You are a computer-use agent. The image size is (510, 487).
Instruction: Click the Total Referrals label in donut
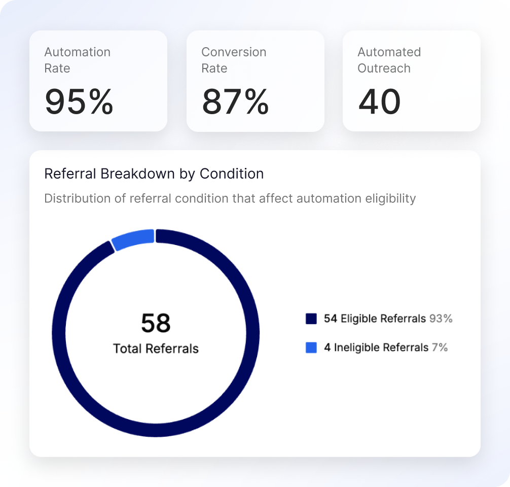click(156, 349)
